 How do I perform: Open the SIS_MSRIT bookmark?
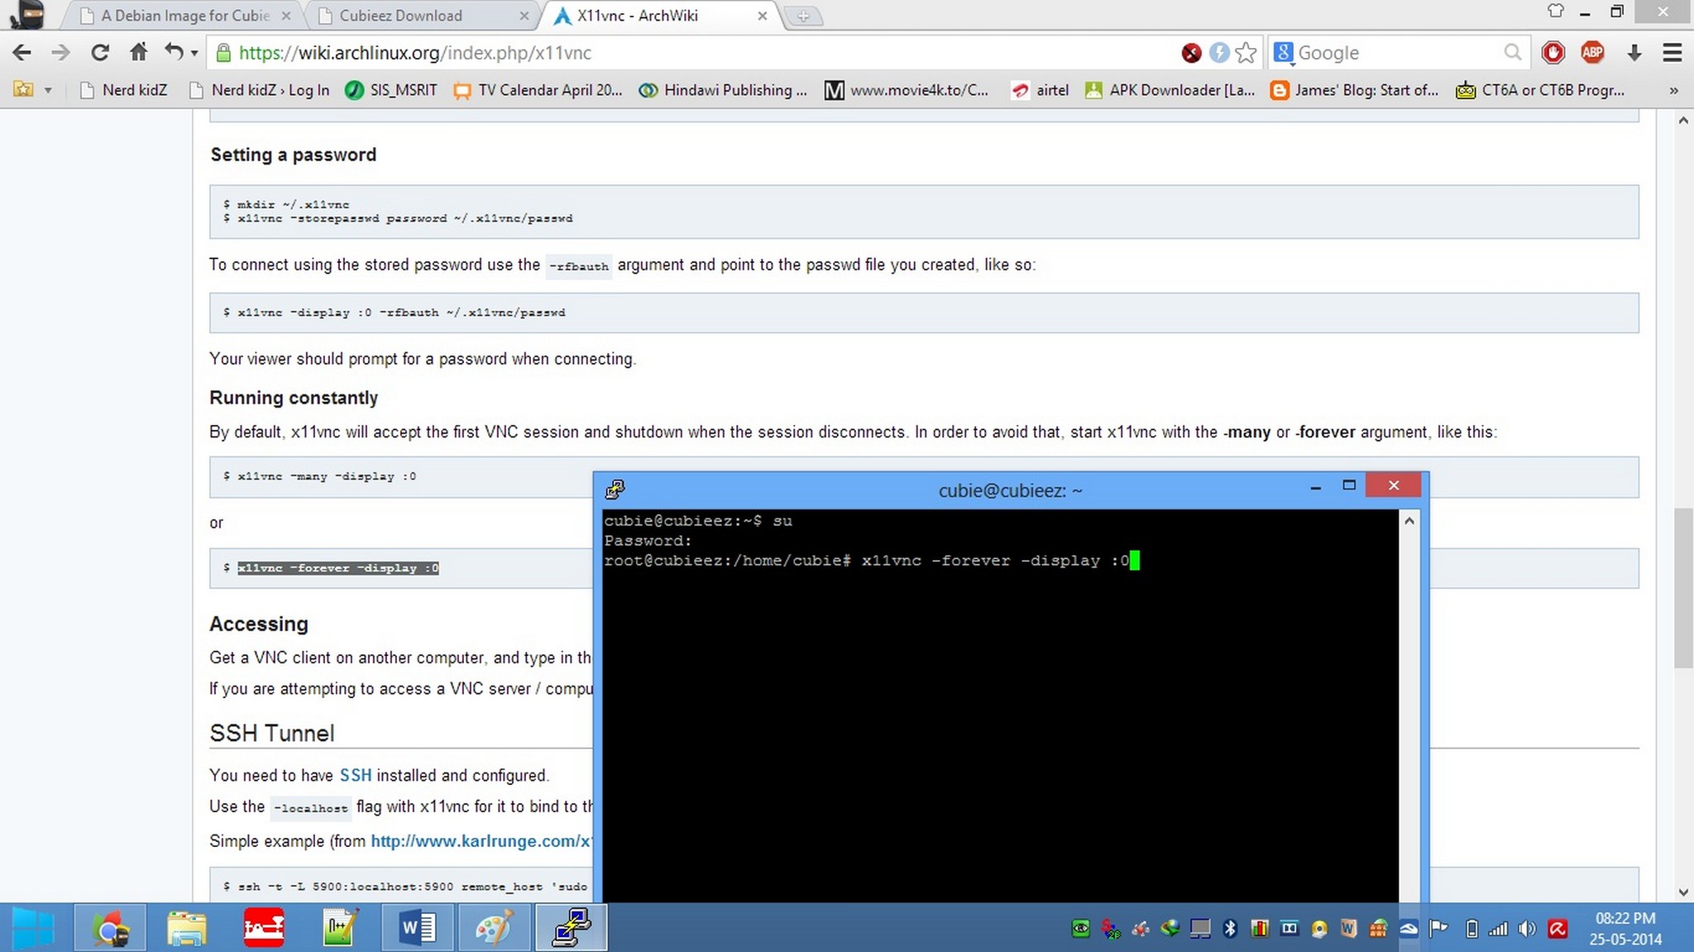[391, 89]
